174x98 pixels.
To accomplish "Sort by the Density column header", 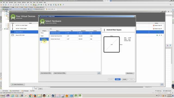I will tap(95, 31).
